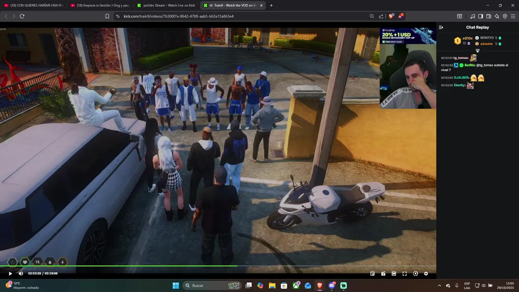Open Brave Wallet
The height and width of the screenshot is (292, 519).
coord(489,16)
